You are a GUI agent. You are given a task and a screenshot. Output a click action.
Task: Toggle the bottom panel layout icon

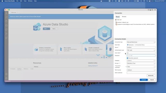pos(150,10)
